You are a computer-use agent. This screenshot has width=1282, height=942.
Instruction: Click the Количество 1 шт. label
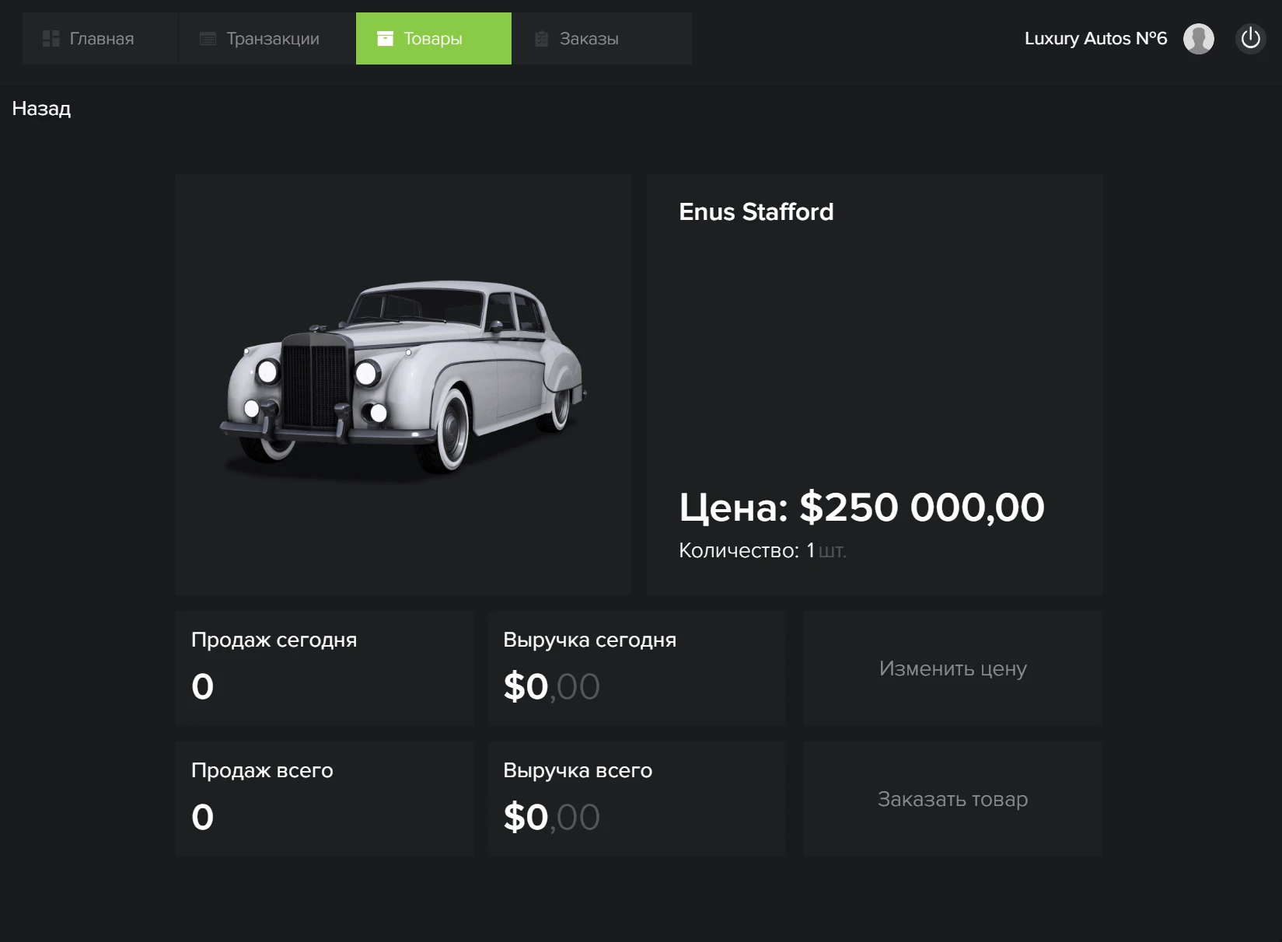click(762, 550)
